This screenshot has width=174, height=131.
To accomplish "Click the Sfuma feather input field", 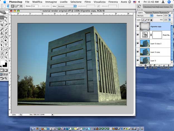I will click(x=35, y=6).
